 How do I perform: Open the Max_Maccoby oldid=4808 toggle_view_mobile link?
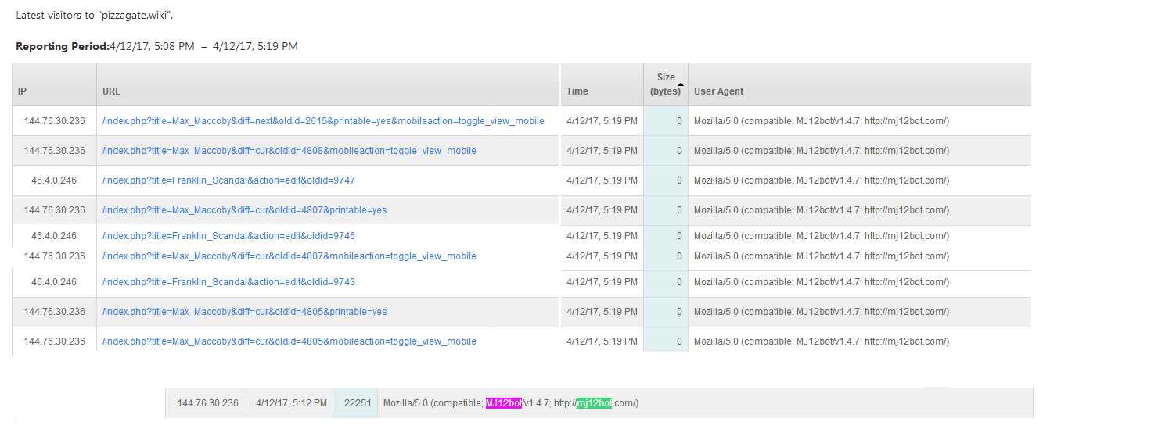[289, 151]
